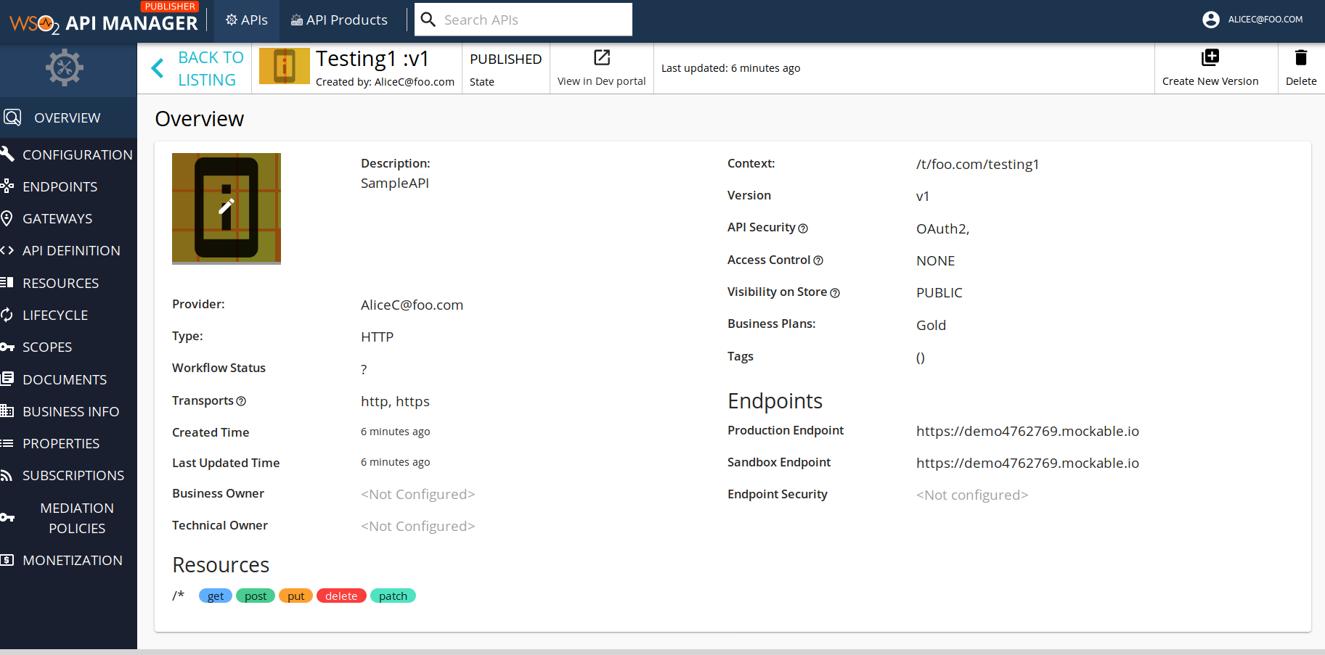The width and height of the screenshot is (1325, 655).
Task: Show the Transports help tooltip
Action: tap(241, 401)
